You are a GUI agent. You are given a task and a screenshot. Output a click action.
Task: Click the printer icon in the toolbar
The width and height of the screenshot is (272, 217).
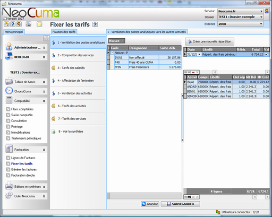point(28,24)
